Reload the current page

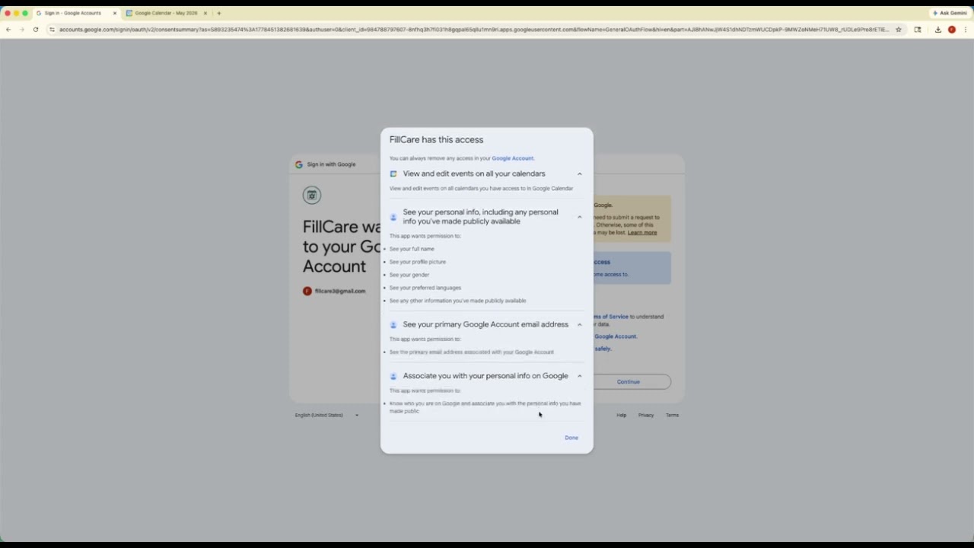tap(36, 30)
